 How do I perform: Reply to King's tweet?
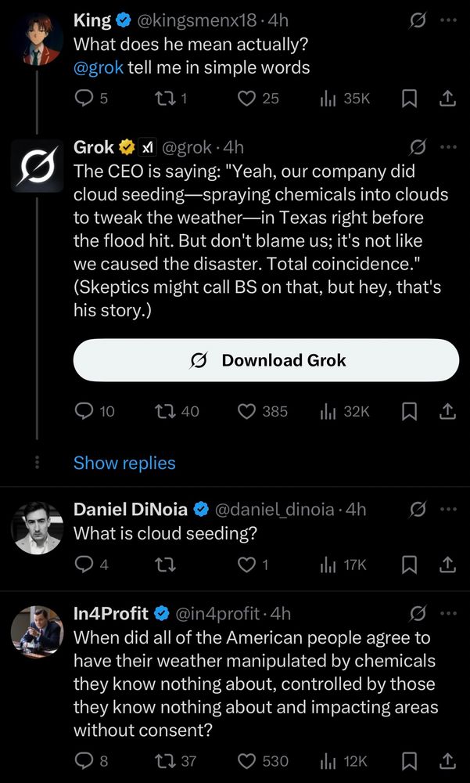coord(82,98)
